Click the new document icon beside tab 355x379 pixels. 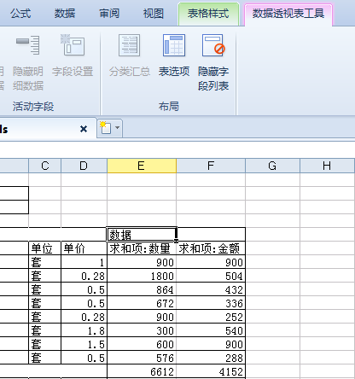(x=106, y=128)
